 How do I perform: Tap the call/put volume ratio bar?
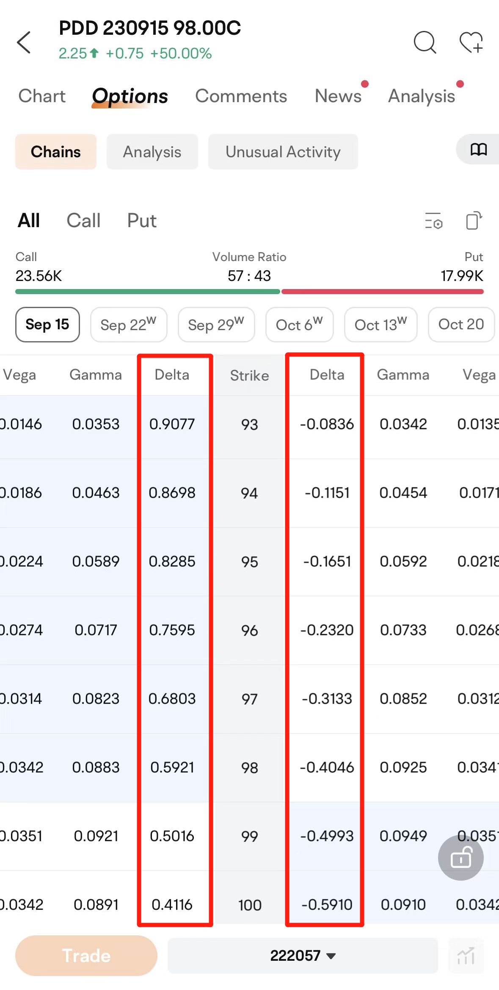(249, 292)
